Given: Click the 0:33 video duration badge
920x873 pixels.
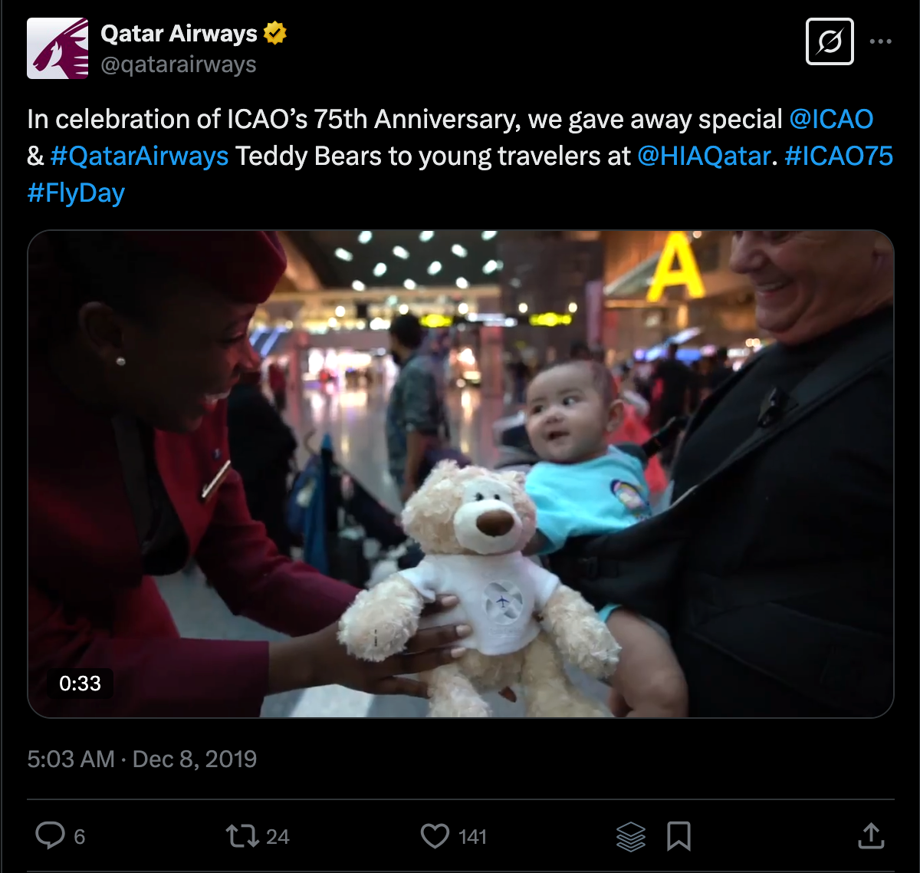Looking at the screenshot, I should pyautogui.click(x=80, y=683).
